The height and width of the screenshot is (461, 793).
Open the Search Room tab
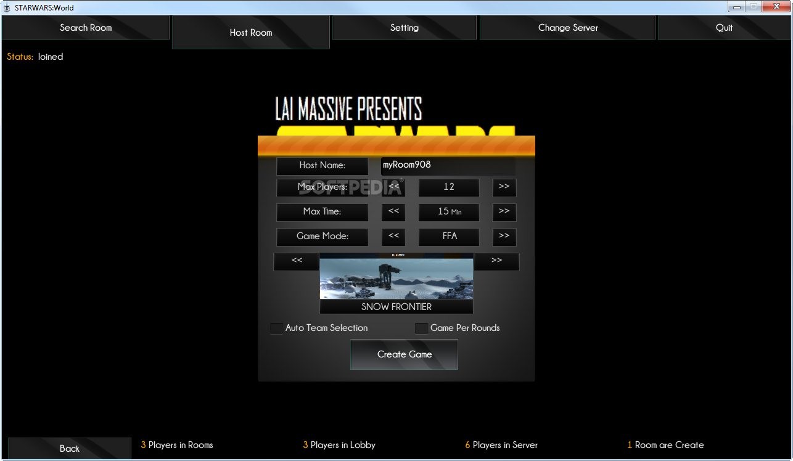click(86, 28)
